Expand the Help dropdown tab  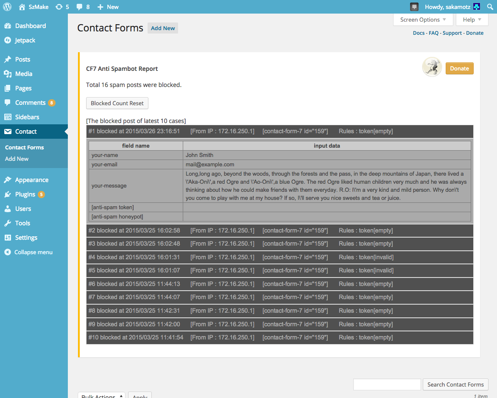(472, 20)
